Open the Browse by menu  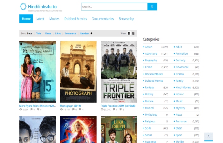click(126, 19)
